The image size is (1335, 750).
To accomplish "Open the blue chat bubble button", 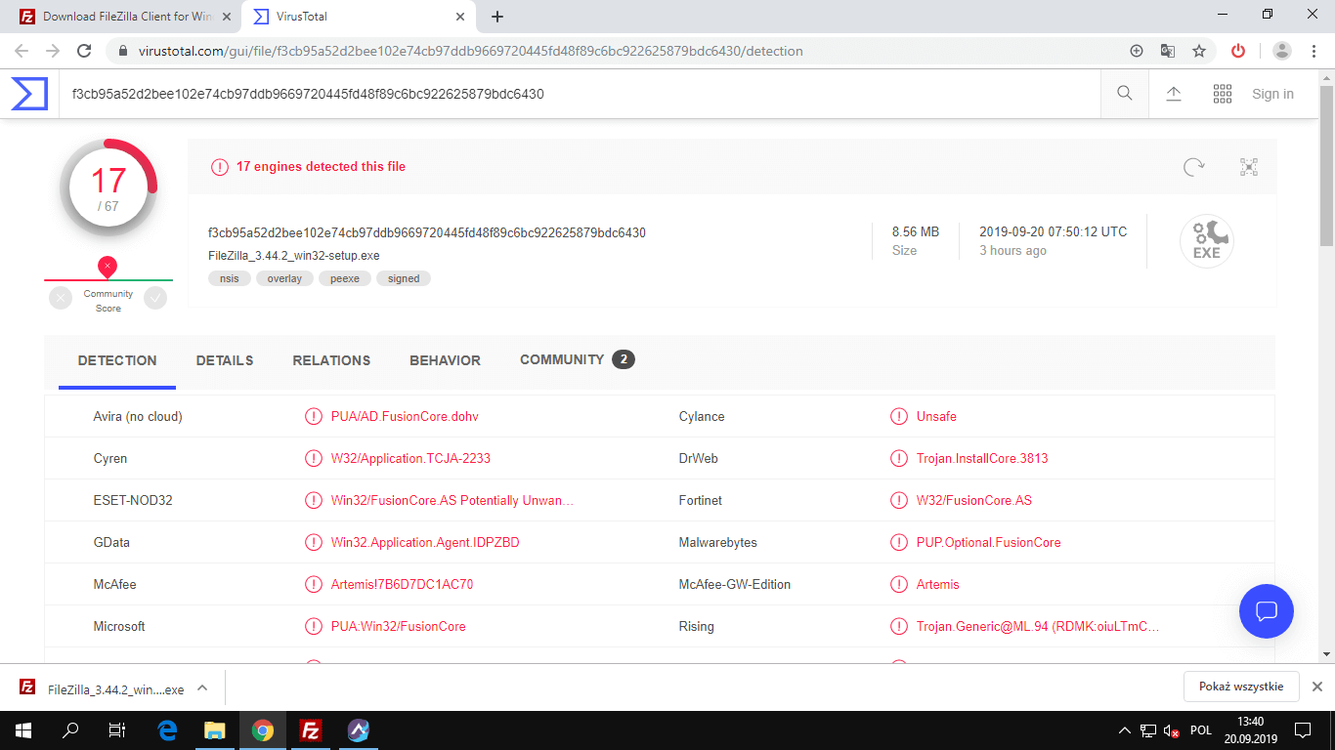I will click(x=1267, y=611).
